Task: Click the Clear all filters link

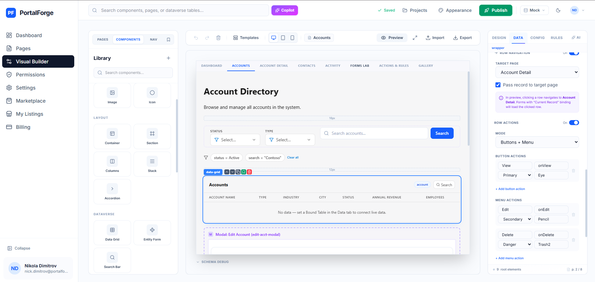Action: click(293, 158)
